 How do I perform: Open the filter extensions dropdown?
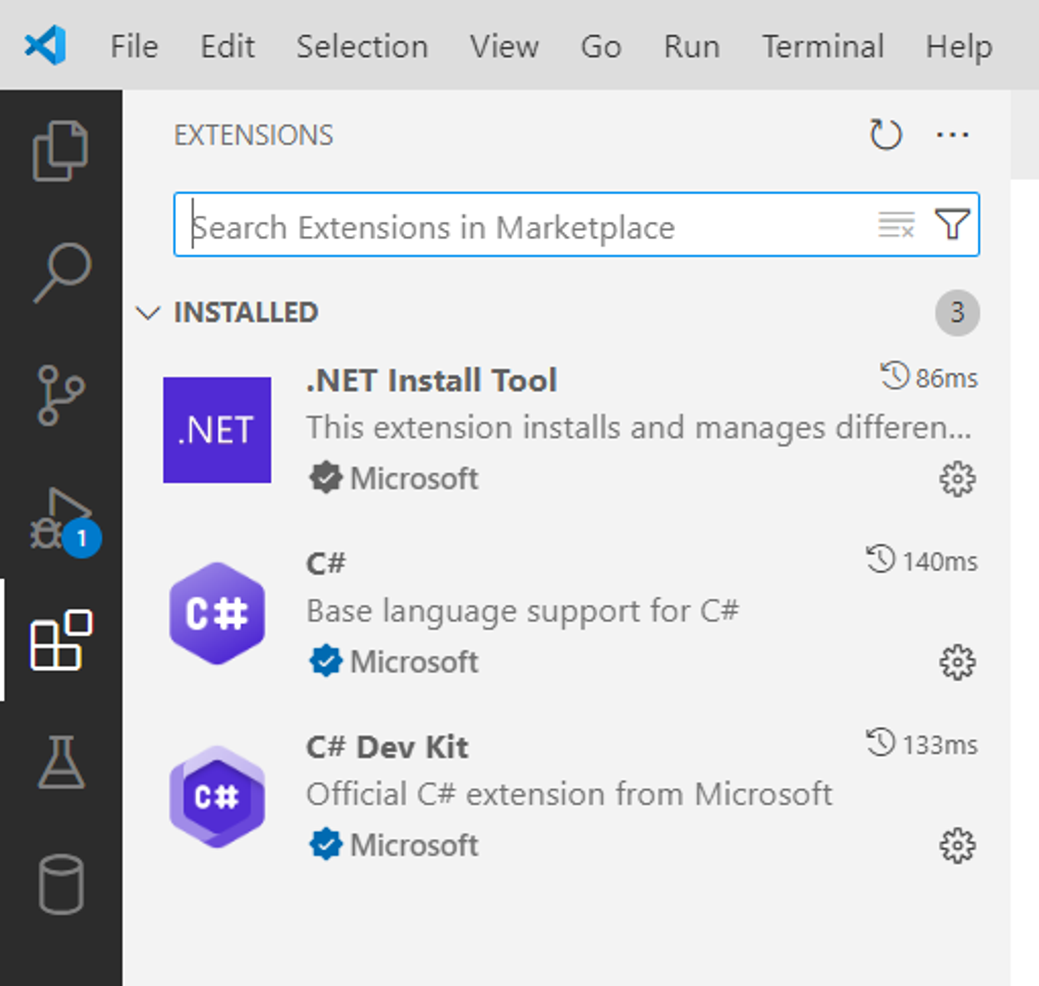[x=952, y=225]
